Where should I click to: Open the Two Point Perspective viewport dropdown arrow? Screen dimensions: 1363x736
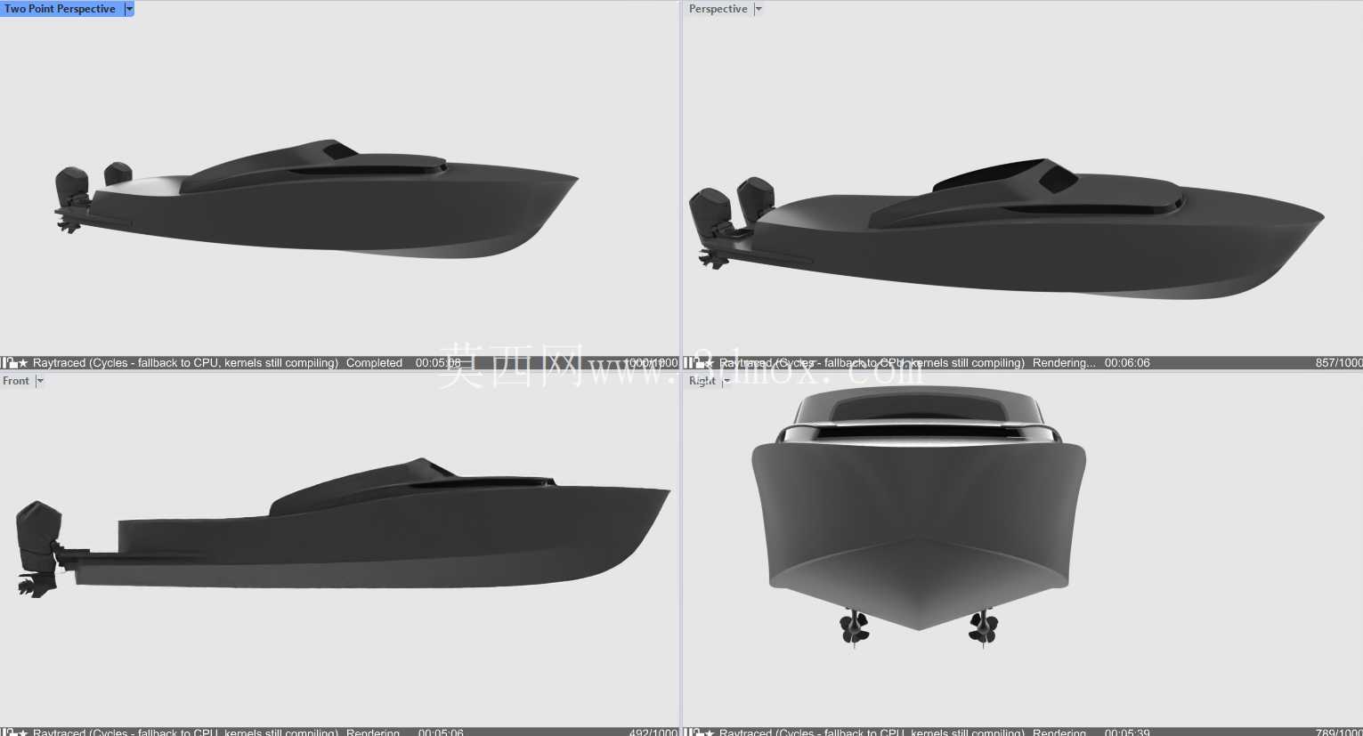pos(129,9)
